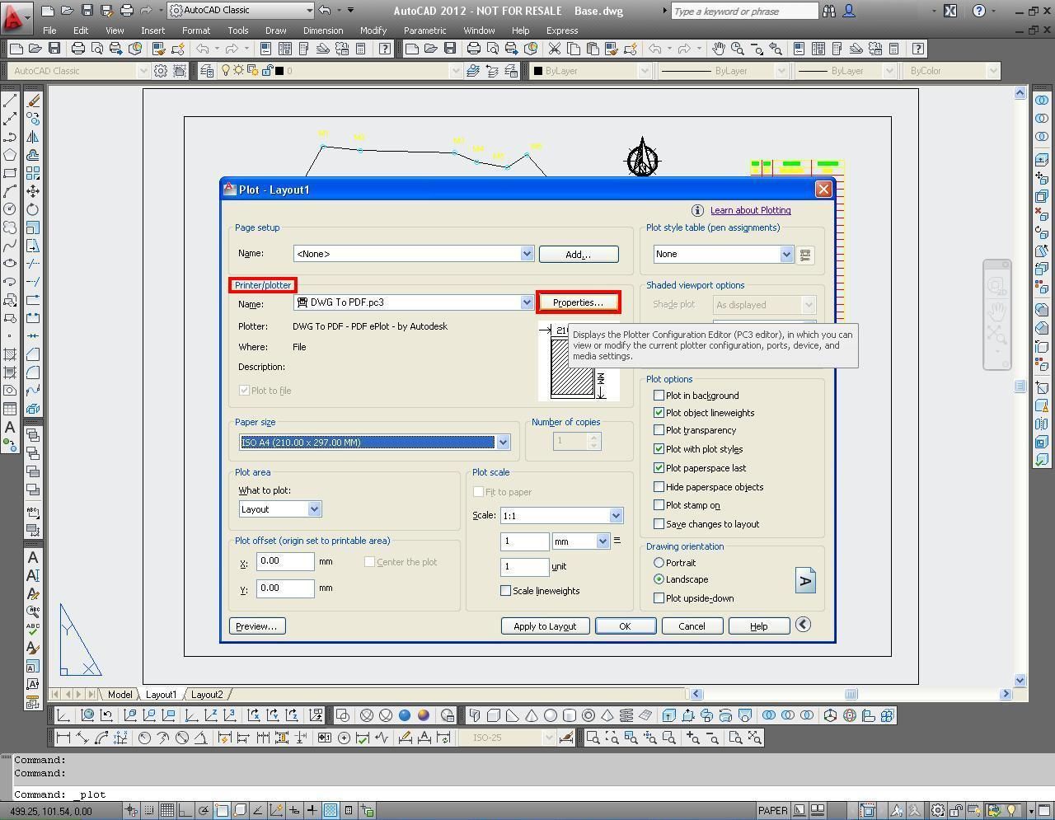Image resolution: width=1055 pixels, height=820 pixels.
Task: Click the printer Properties... button
Action: [x=579, y=302]
